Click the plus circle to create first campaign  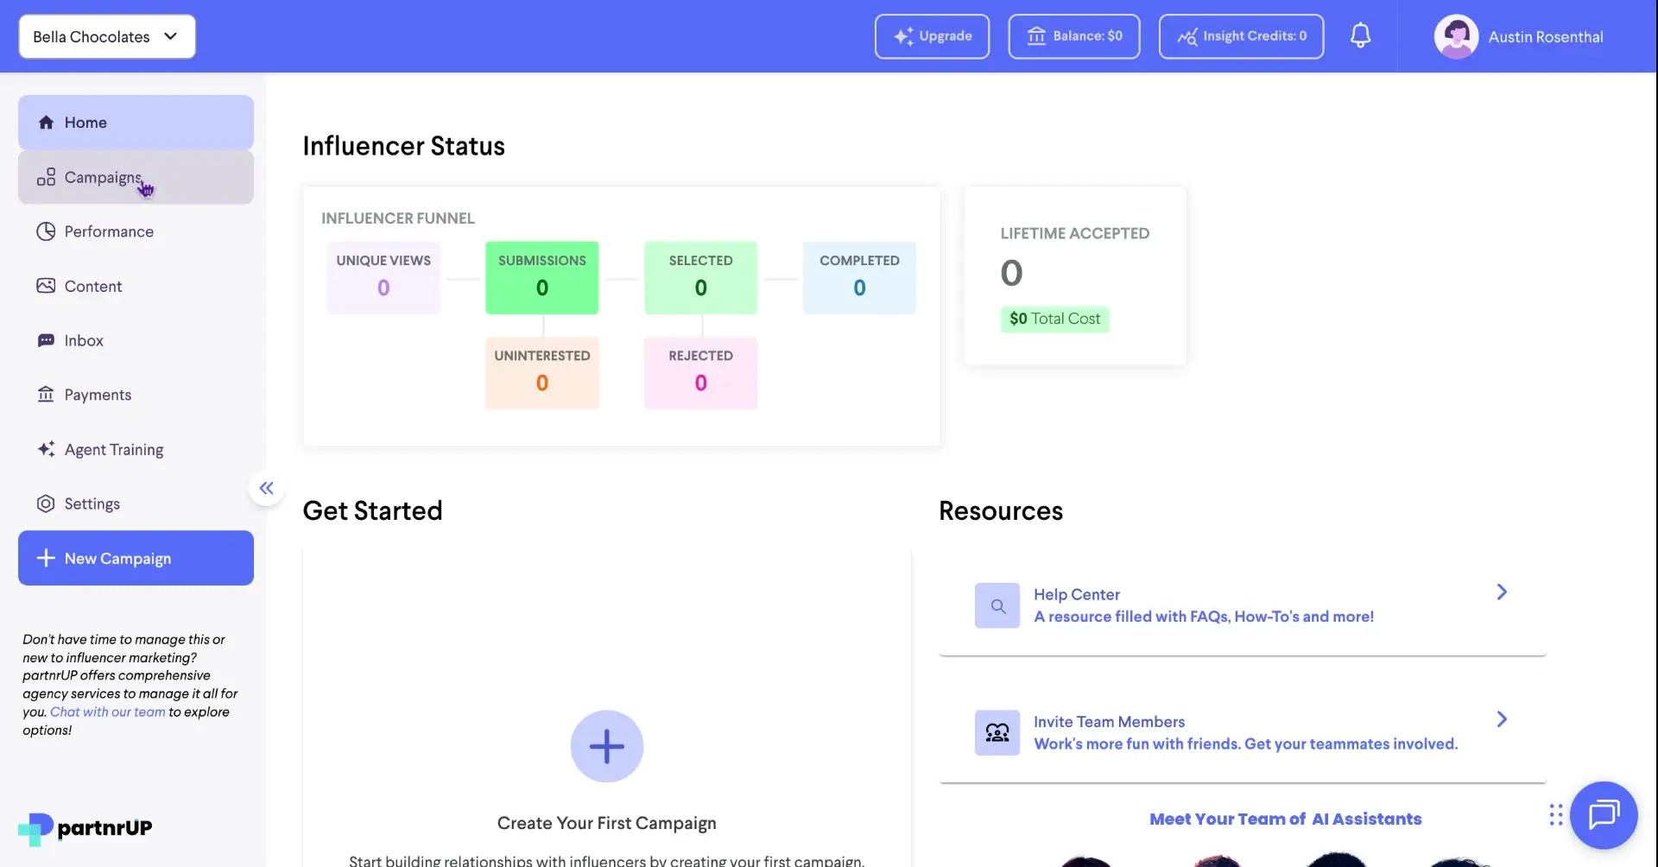pyautogui.click(x=606, y=745)
